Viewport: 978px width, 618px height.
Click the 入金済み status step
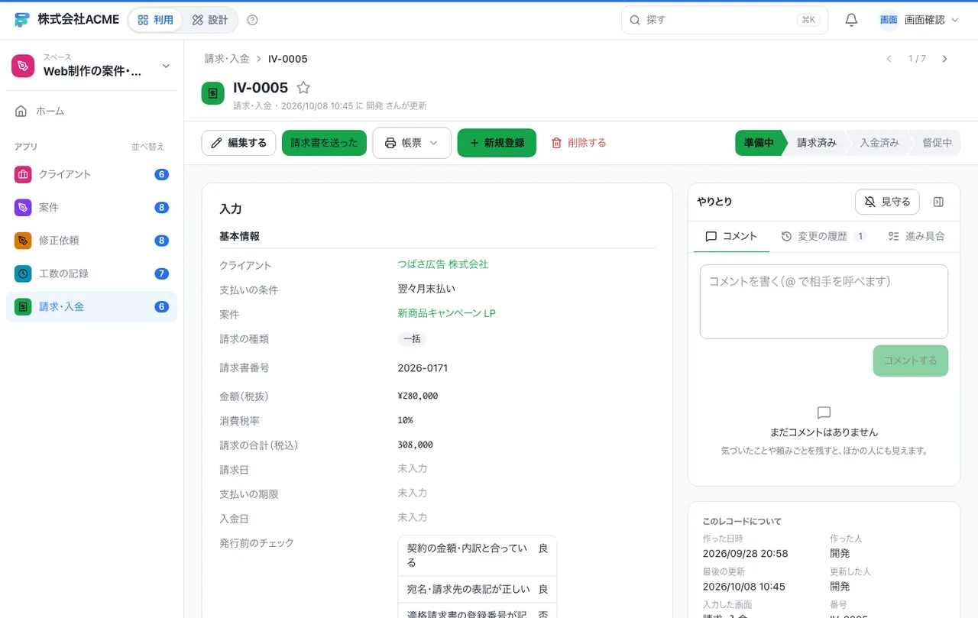879,143
